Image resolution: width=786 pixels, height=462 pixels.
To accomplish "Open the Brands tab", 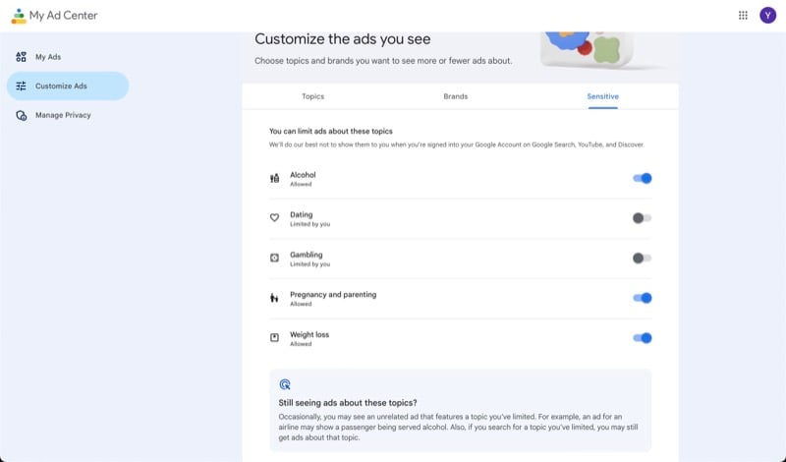I will tap(456, 96).
